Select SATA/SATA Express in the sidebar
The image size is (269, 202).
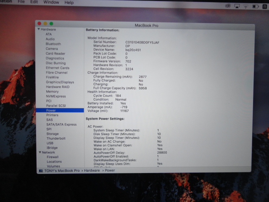pos(61,125)
